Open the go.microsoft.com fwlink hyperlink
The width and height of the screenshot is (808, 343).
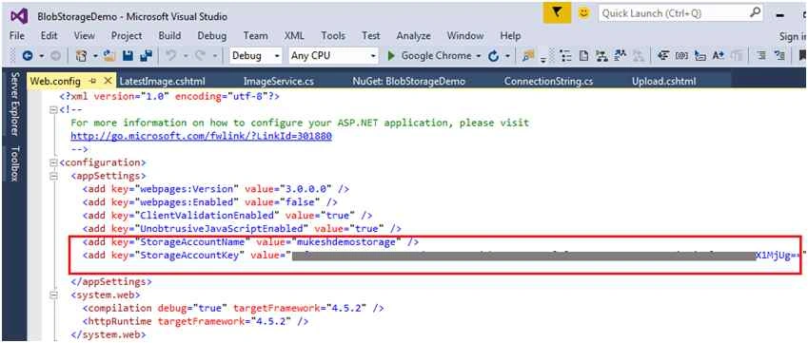tap(201, 136)
